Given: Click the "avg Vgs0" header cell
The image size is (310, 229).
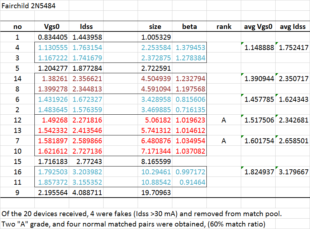Looking at the screenshot, I should pos(258,26).
